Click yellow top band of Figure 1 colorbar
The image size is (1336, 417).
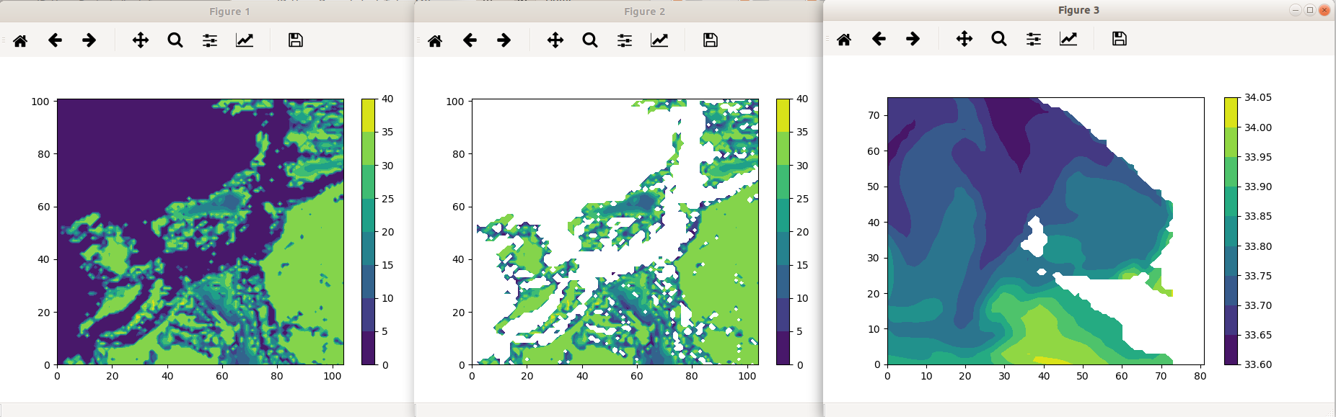tap(368, 115)
